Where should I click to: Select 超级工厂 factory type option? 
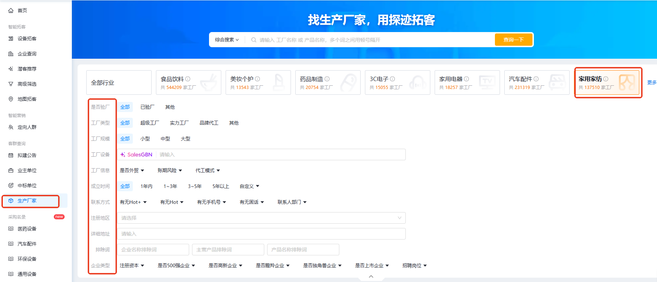point(149,123)
